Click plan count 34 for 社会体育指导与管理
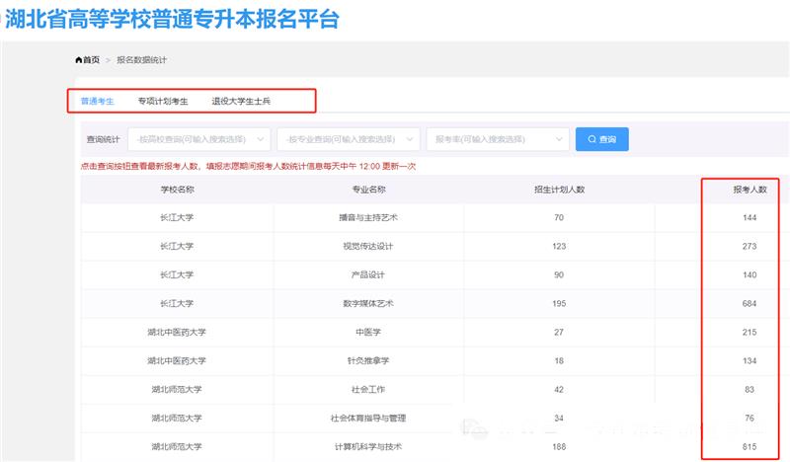The image size is (790, 462). click(559, 419)
